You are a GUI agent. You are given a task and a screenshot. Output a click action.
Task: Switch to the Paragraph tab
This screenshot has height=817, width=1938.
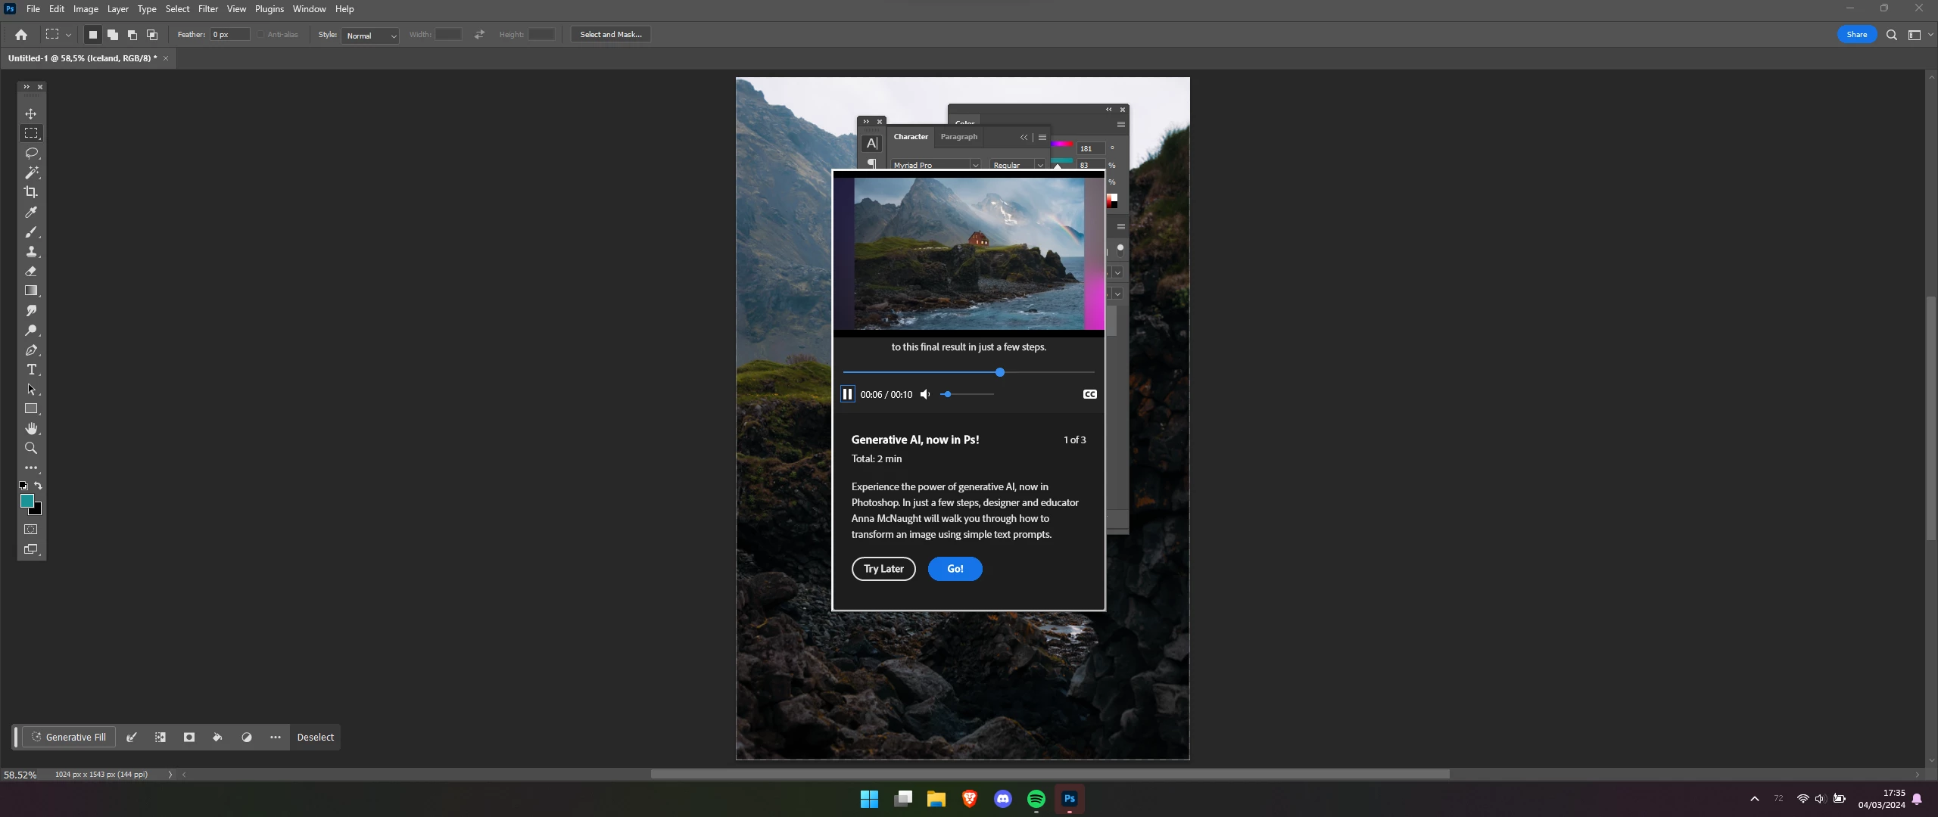[x=958, y=137]
